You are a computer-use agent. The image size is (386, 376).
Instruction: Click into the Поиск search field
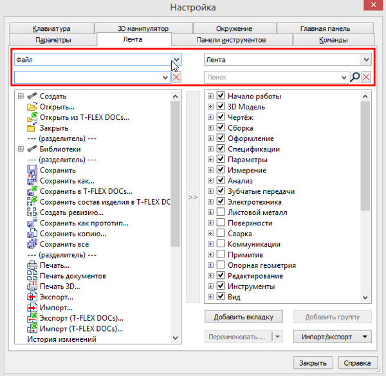pos(272,77)
